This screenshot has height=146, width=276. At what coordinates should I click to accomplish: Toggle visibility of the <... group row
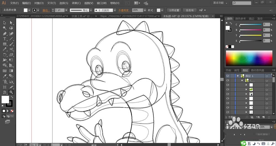click(228, 80)
